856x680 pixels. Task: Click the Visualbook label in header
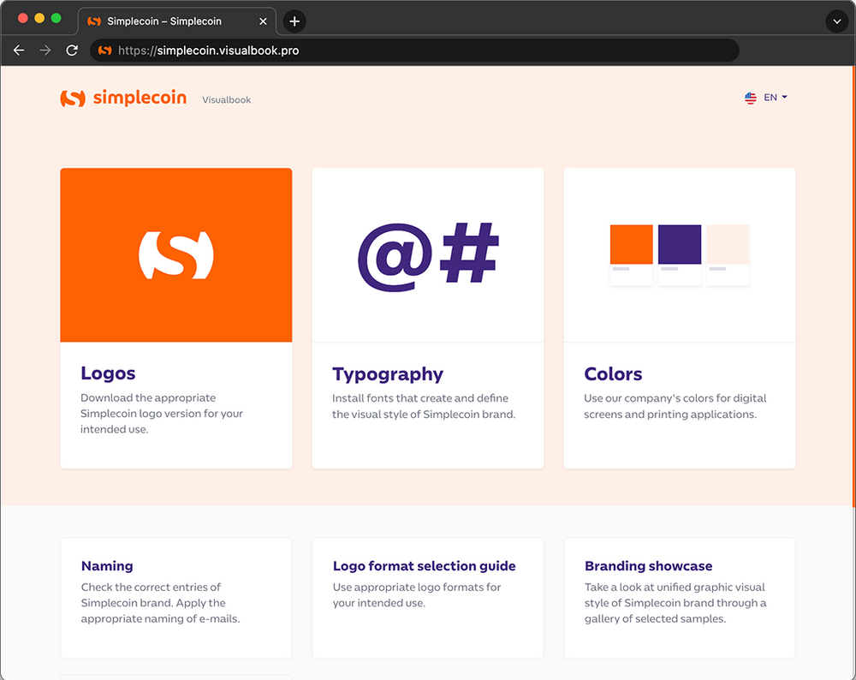[227, 100]
